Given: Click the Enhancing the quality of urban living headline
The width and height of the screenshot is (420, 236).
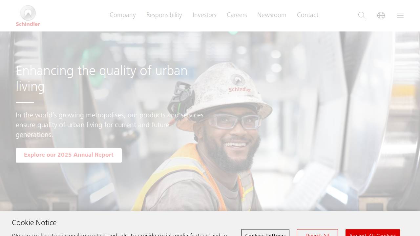Looking at the screenshot, I should click(102, 79).
